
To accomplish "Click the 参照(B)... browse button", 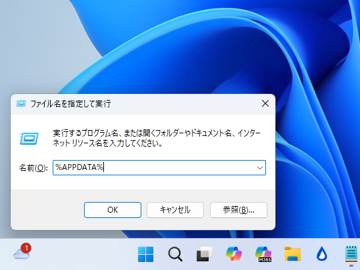I will point(239,210).
